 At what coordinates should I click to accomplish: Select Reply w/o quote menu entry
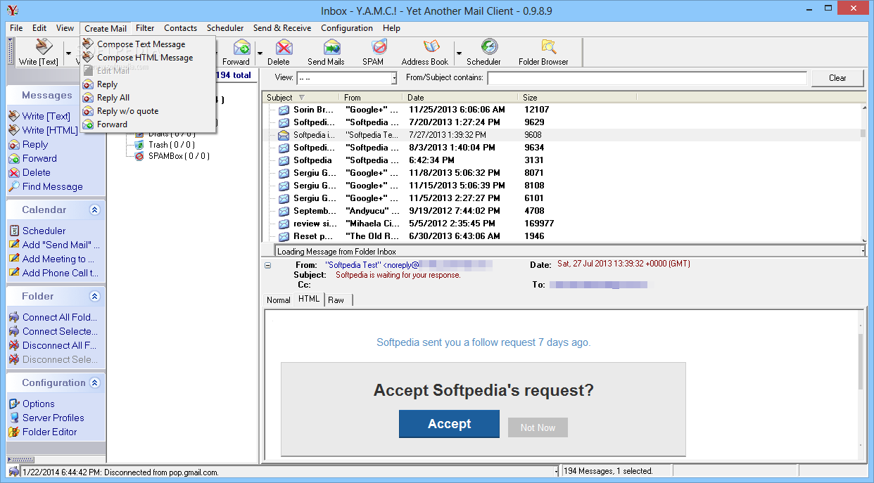pyautogui.click(x=127, y=111)
